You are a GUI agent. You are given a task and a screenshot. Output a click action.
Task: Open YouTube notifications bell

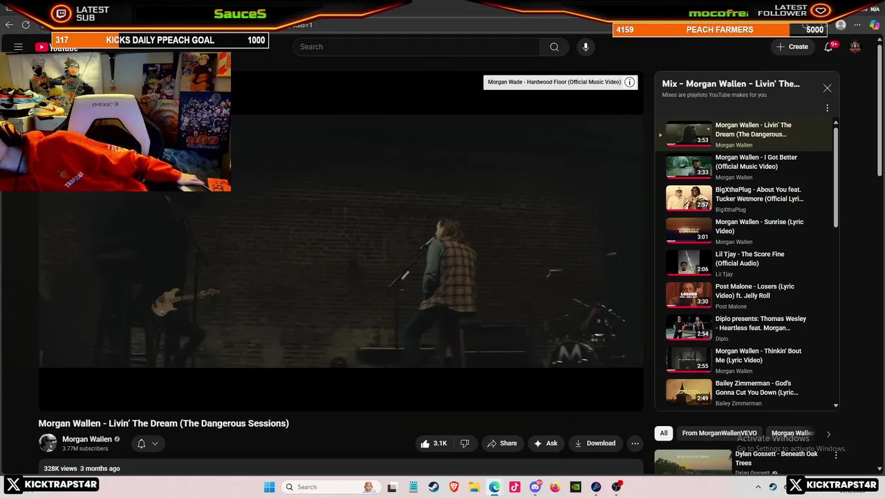click(828, 47)
